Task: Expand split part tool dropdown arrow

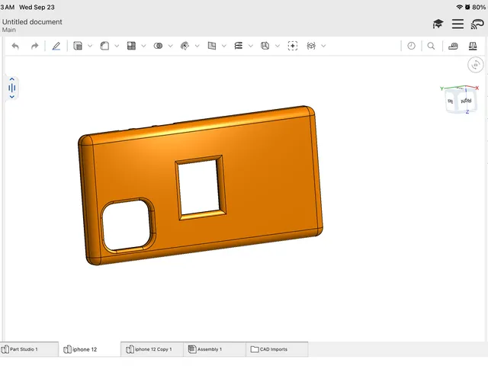Action: pyautogui.click(x=278, y=46)
